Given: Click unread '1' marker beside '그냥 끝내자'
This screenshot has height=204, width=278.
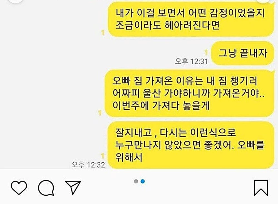Looking at the screenshot, I should point(206,52).
